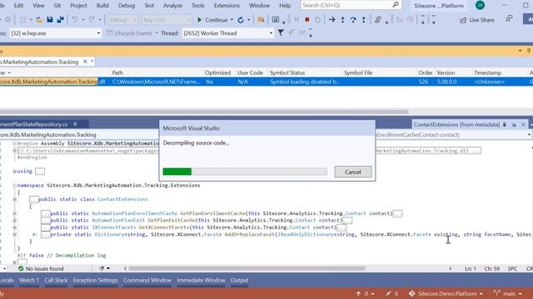533x299 pixels.
Task: Open the Sitecore.Demo.Platform repository selector
Action: tap(446, 293)
